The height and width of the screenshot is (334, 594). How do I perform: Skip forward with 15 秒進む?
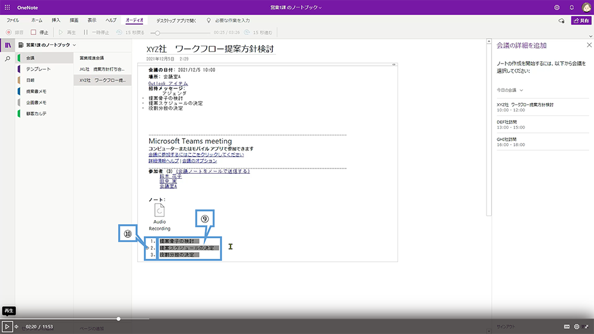pos(258,33)
